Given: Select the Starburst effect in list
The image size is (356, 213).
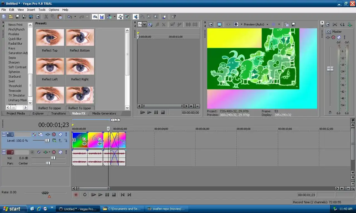Looking at the screenshot, I should coord(14,77).
